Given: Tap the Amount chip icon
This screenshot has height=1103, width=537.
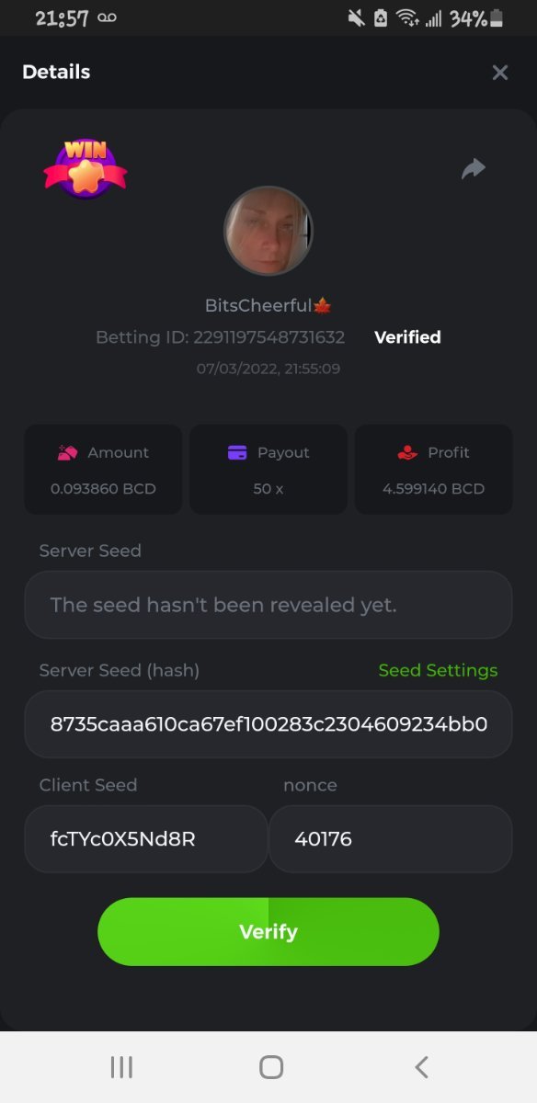Looking at the screenshot, I should (x=67, y=452).
